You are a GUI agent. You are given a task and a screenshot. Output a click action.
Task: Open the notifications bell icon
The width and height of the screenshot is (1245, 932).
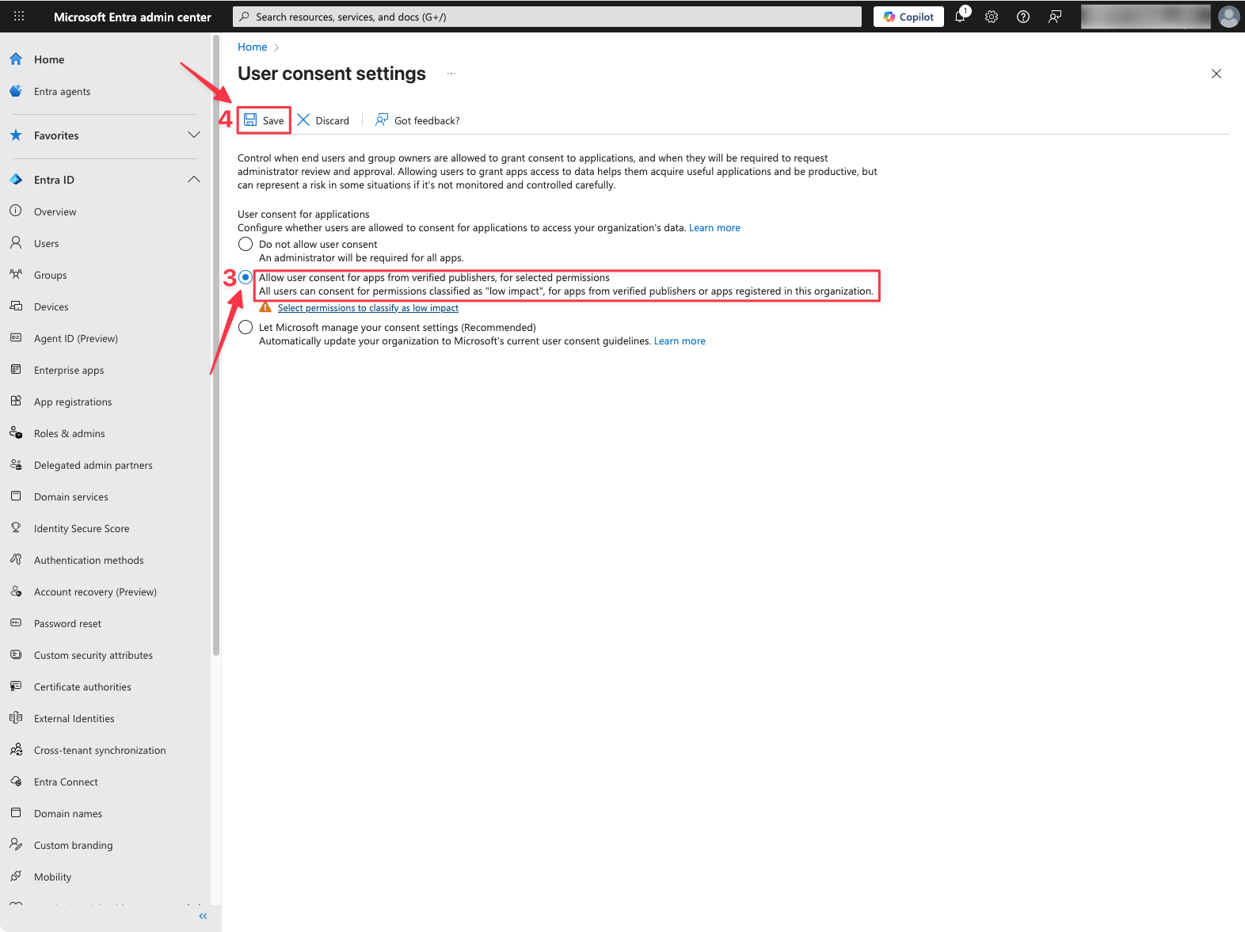point(961,16)
